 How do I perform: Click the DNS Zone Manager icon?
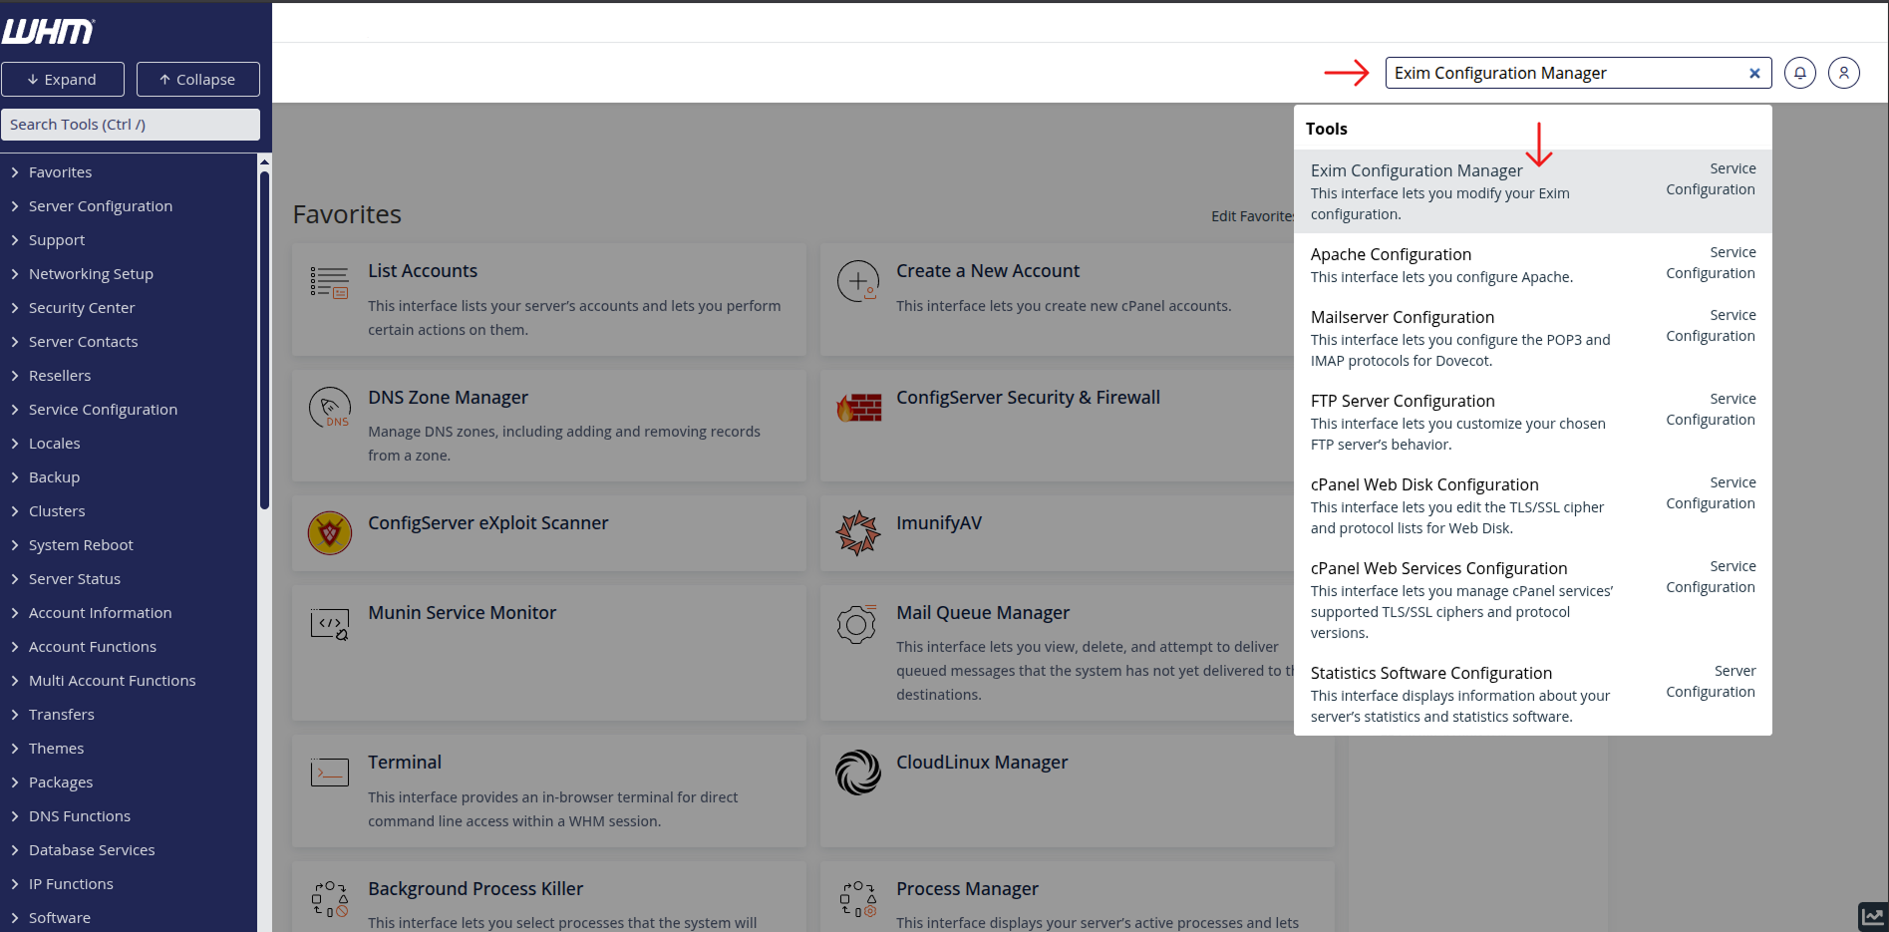click(330, 408)
